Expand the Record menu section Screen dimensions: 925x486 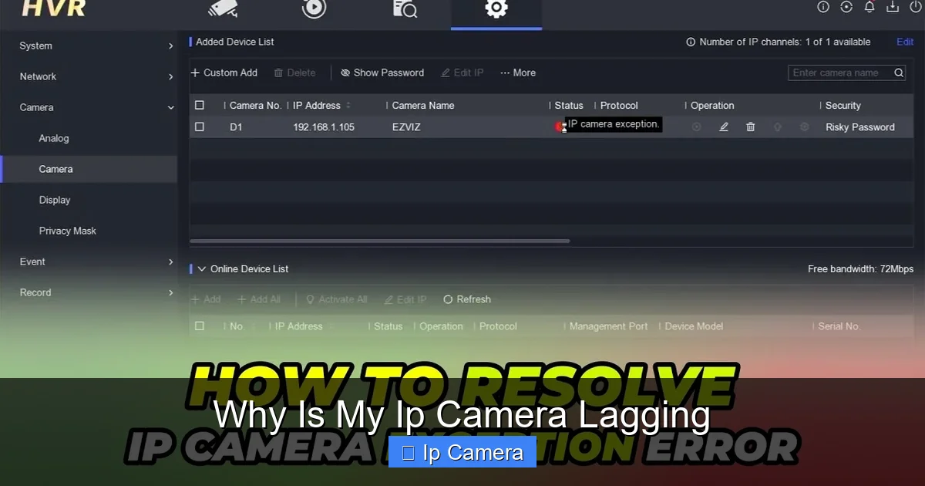tap(89, 293)
